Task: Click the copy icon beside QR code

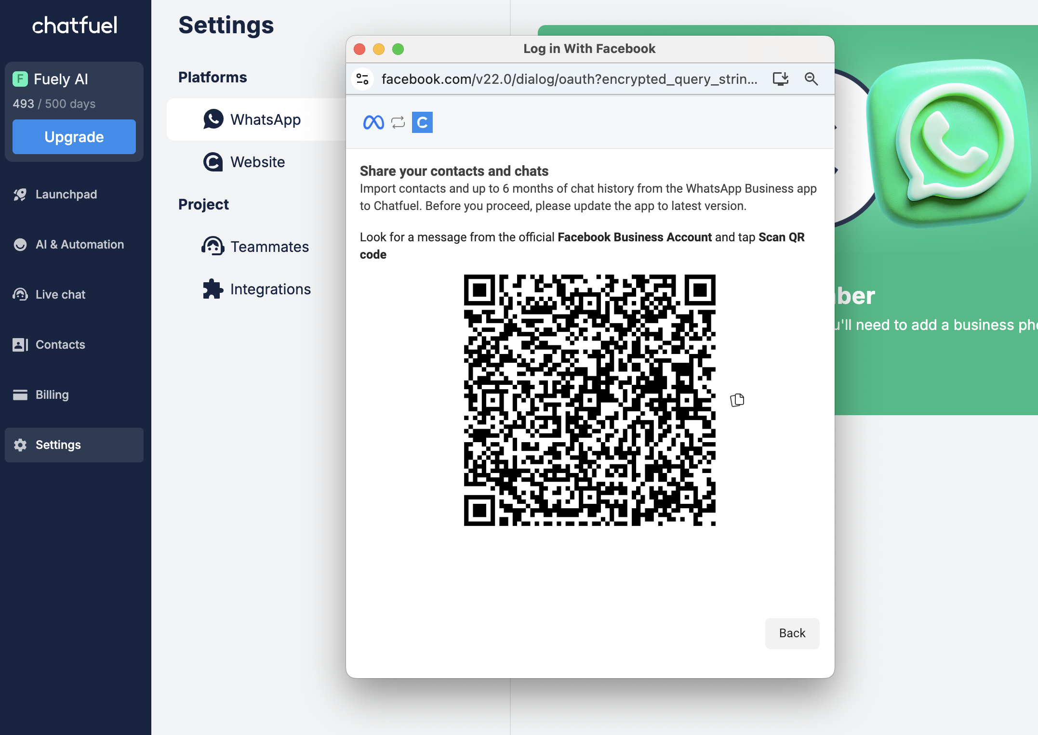Action: coord(737,400)
